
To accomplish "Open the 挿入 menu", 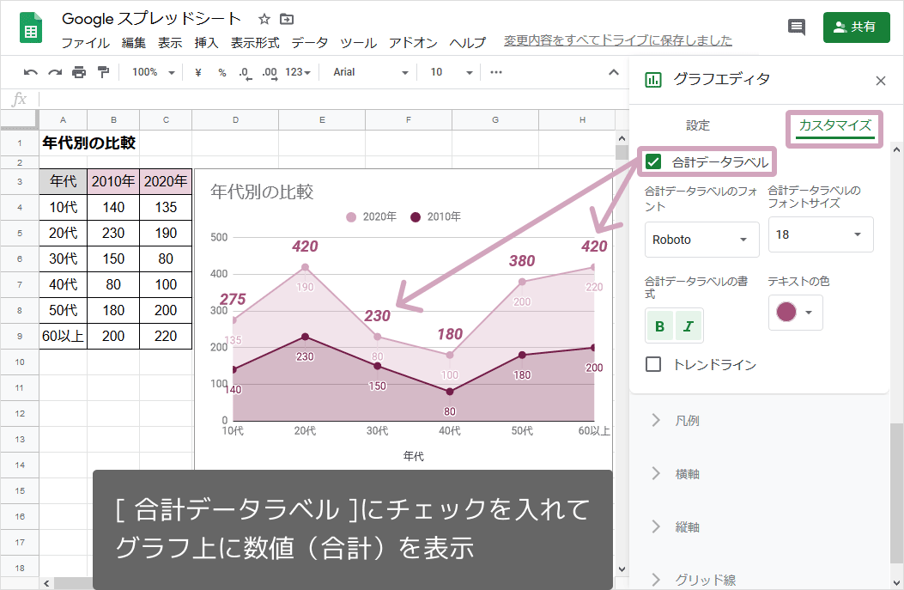I will click(206, 43).
